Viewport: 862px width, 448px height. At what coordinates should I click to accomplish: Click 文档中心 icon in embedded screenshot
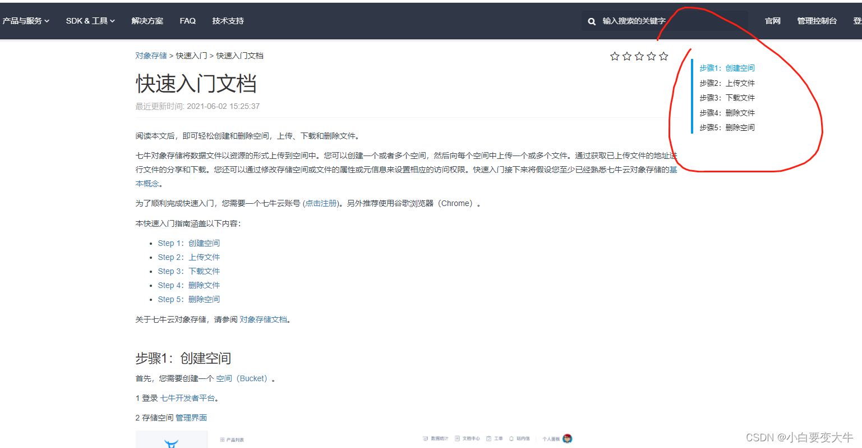(x=457, y=438)
